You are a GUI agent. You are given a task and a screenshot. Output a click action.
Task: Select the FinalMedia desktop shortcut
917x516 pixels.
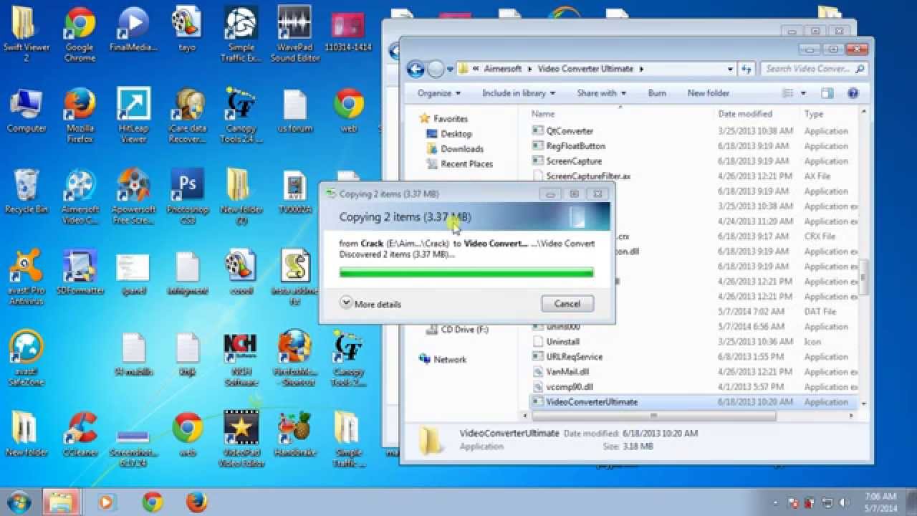click(x=134, y=30)
